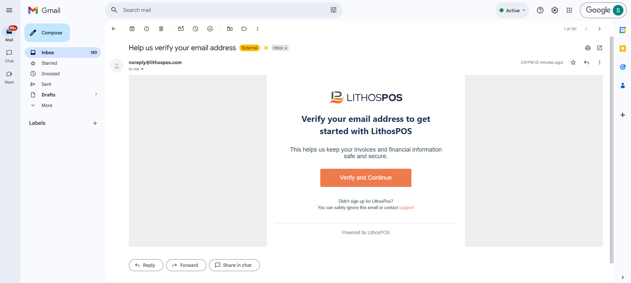Screen dimensions: 631x283
Task: Open the Active status dropdown
Action: pyautogui.click(x=512, y=10)
